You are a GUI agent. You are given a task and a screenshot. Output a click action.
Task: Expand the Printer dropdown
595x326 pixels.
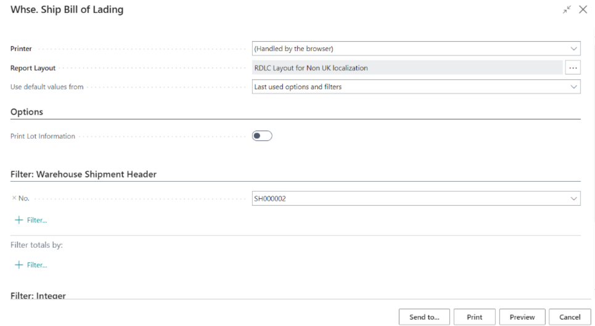[573, 49]
